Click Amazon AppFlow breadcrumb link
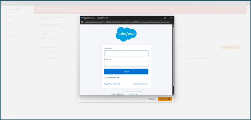The height and width of the screenshot is (120, 251). 45,17
